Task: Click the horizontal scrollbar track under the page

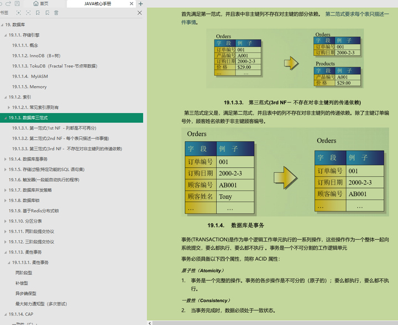Action: tap(275, 323)
